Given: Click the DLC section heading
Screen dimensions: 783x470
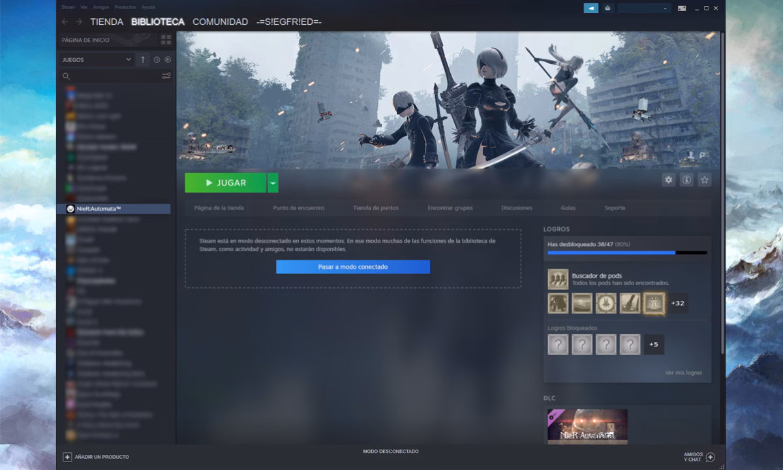Looking at the screenshot, I should point(549,398).
